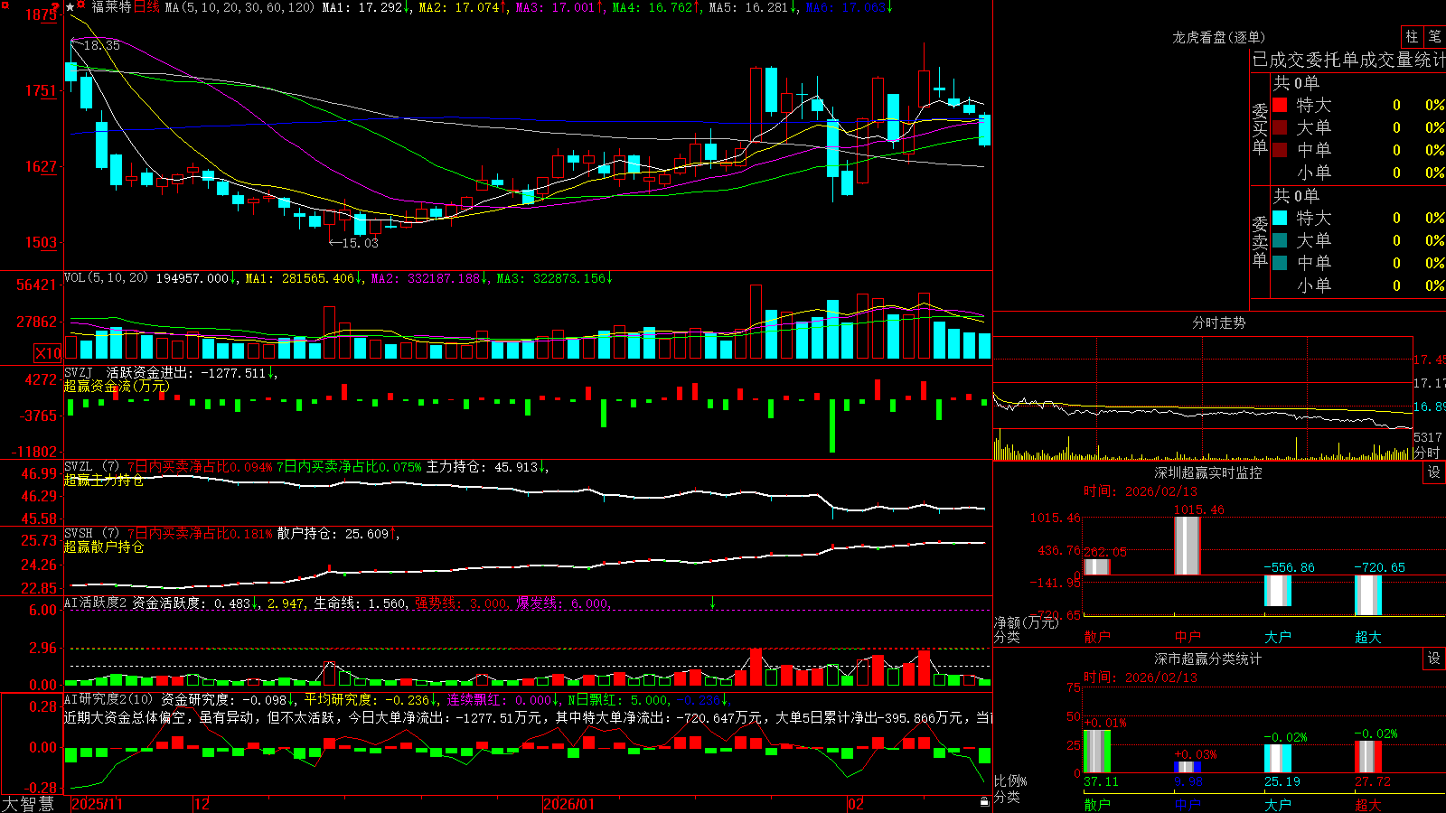Click the 262.05 散户 bar in the realtime monitor

(x=1097, y=566)
